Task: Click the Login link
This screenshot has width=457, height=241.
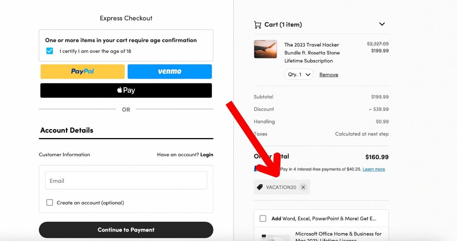Action: tap(207, 154)
